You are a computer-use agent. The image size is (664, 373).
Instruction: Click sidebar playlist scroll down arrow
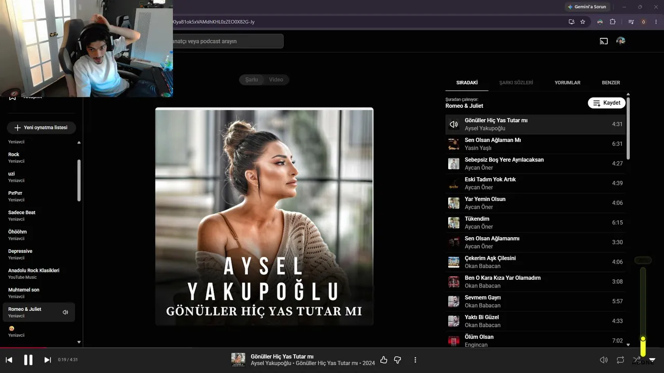click(79, 342)
